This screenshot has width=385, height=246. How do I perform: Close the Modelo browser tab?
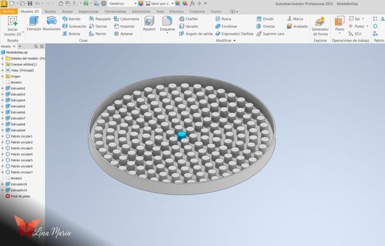tap(14, 46)
